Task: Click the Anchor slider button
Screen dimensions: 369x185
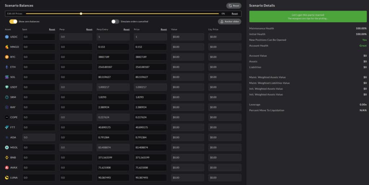Action: (230, 22)
